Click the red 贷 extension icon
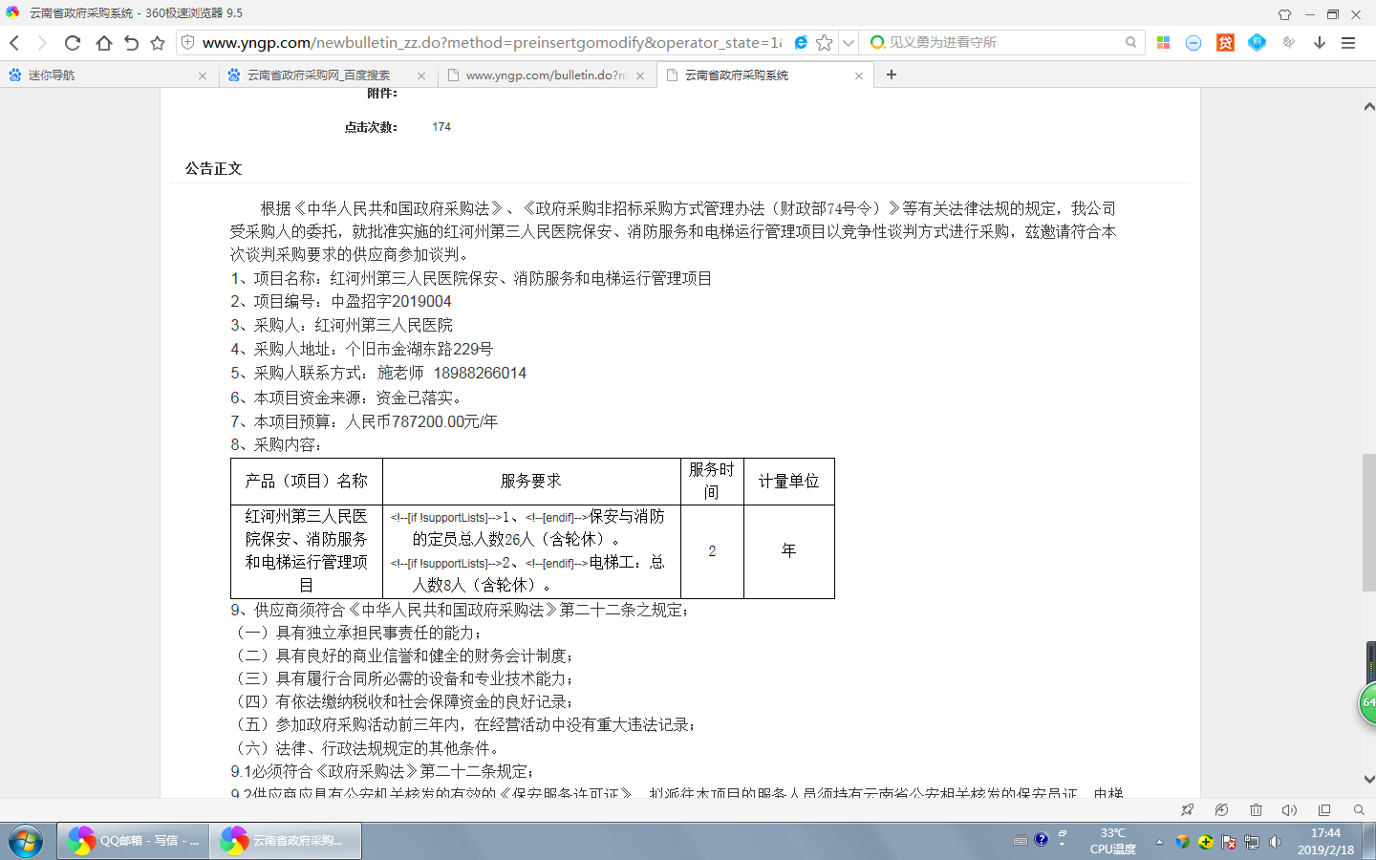The width and height of the screenshot is (1376, 860). 1225,43
